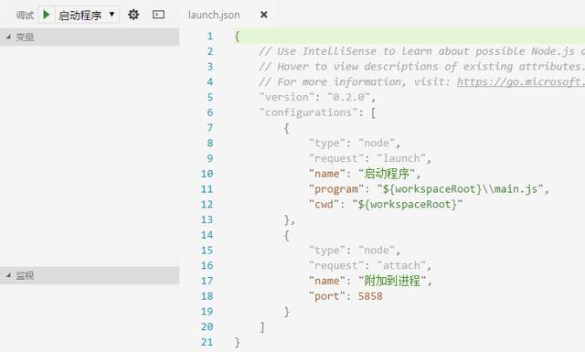The image size is (585, 352).
Task: Click the "0.2.0" version value
Action: 349,97
